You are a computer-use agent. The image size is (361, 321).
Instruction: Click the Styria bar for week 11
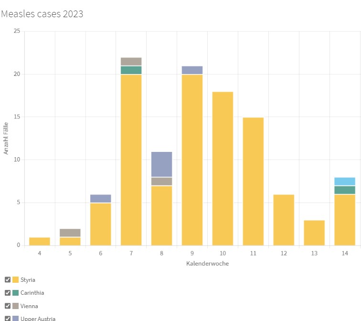click(253, 182)
